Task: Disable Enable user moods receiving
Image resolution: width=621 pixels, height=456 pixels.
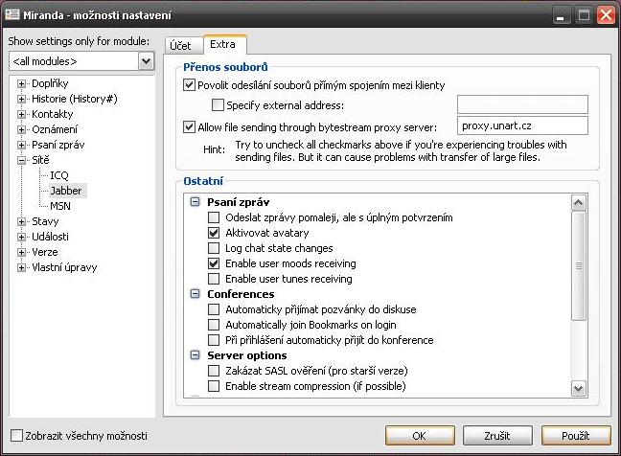Action: 214,263
